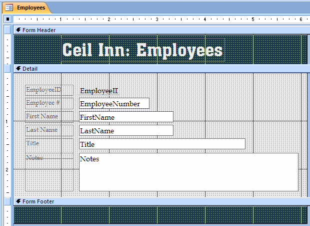Select the 'First Name' label control
The height and width of the screenshot is (226, 310).
coord(49,117)
